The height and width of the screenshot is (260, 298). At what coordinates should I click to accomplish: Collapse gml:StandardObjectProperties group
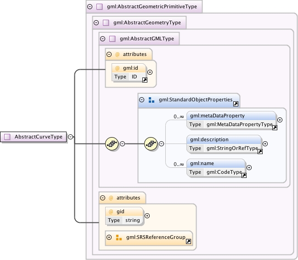[141, 100]
